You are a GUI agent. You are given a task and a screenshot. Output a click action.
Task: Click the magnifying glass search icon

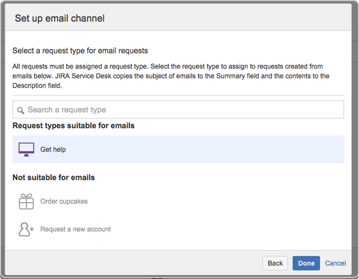click(21, 110)
